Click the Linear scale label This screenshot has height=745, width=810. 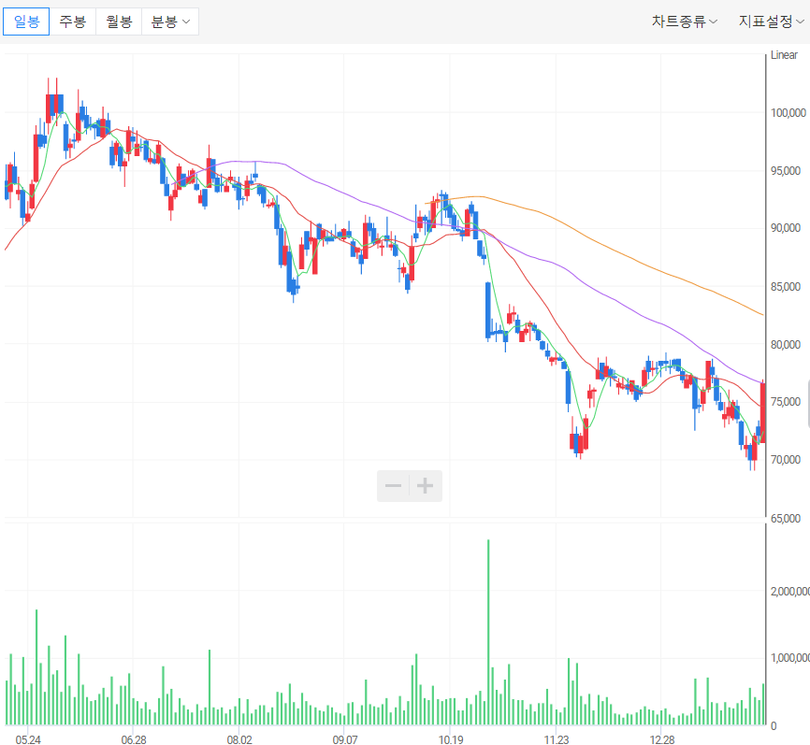point(784,55)
